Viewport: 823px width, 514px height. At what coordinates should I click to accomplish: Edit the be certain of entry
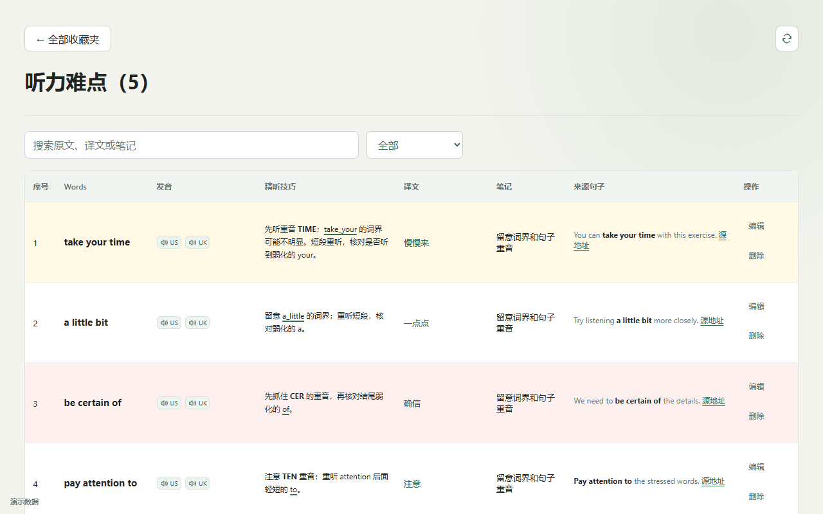coord(756,387)
